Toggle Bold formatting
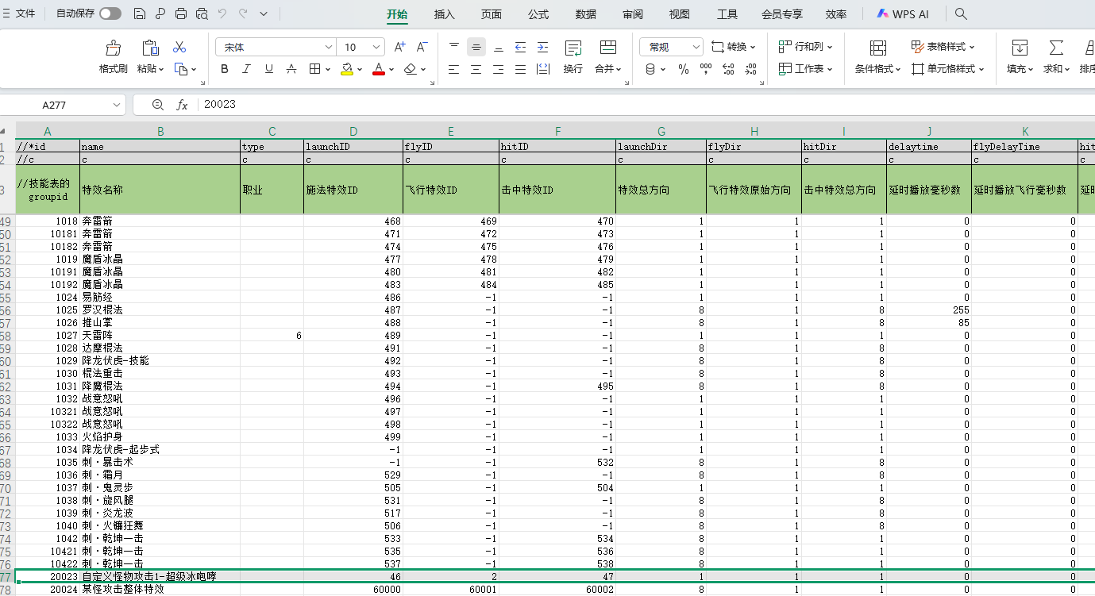The image size is (1095, 596). (225, 69)
